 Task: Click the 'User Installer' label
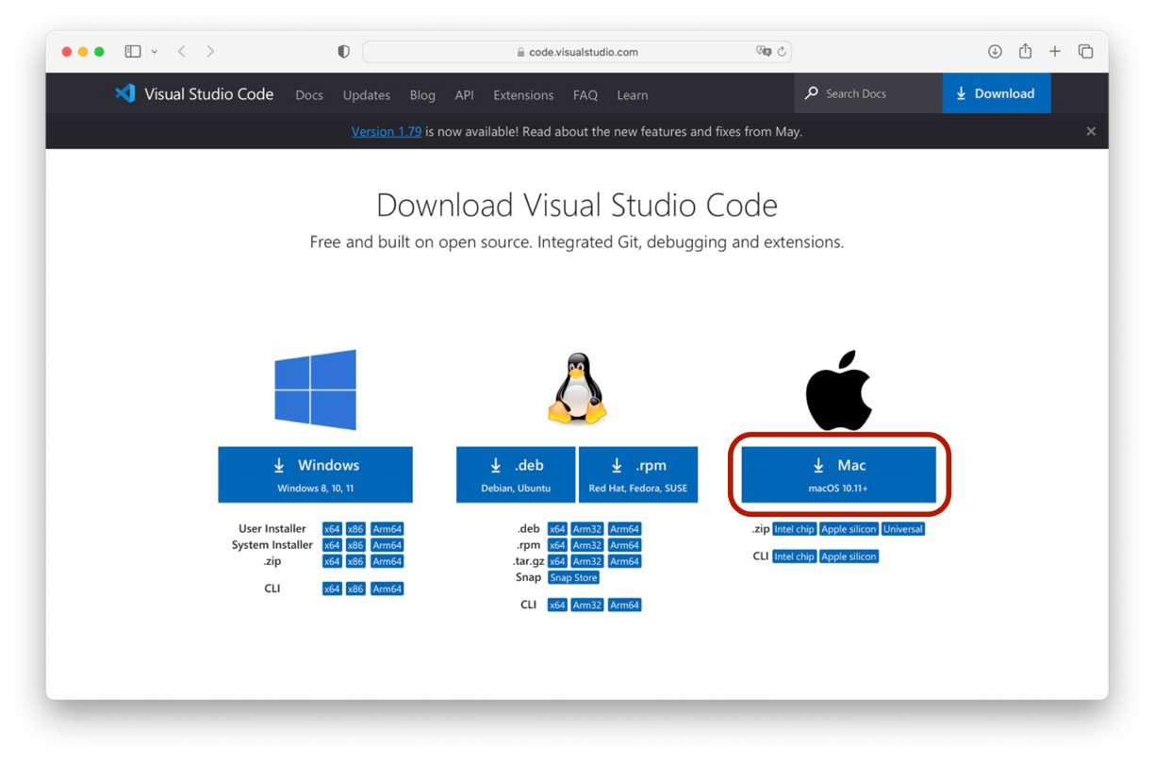click(272, 529)
